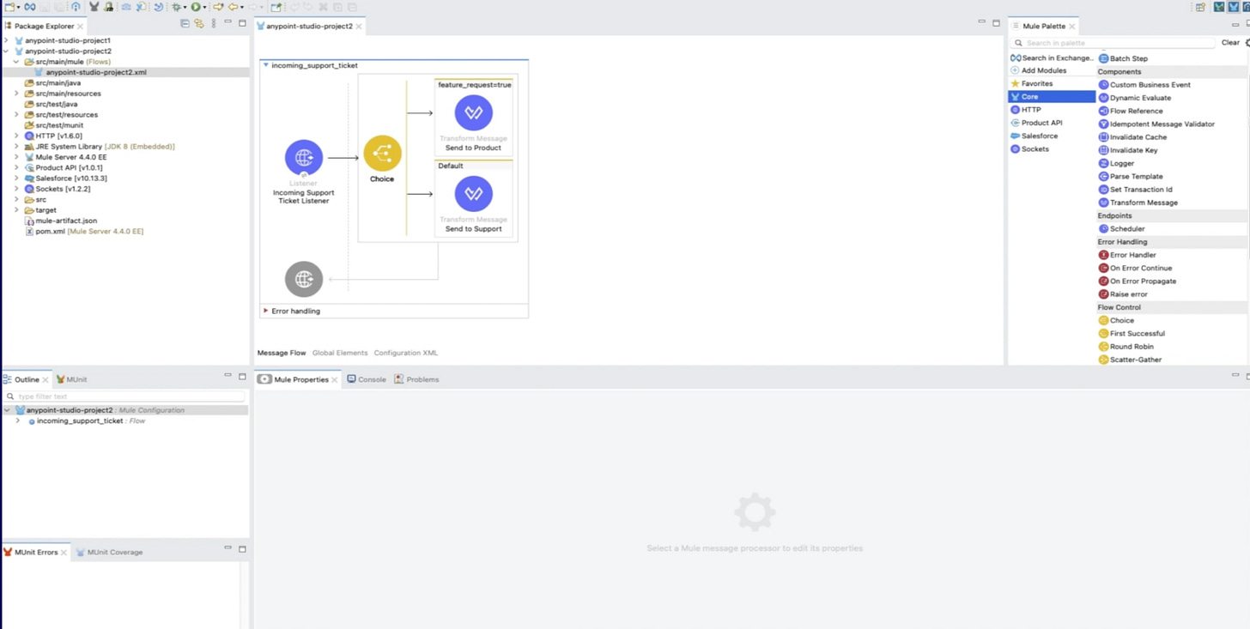
Task: Select Logger in Mule Palette
Action: [x=1121, y=163]
